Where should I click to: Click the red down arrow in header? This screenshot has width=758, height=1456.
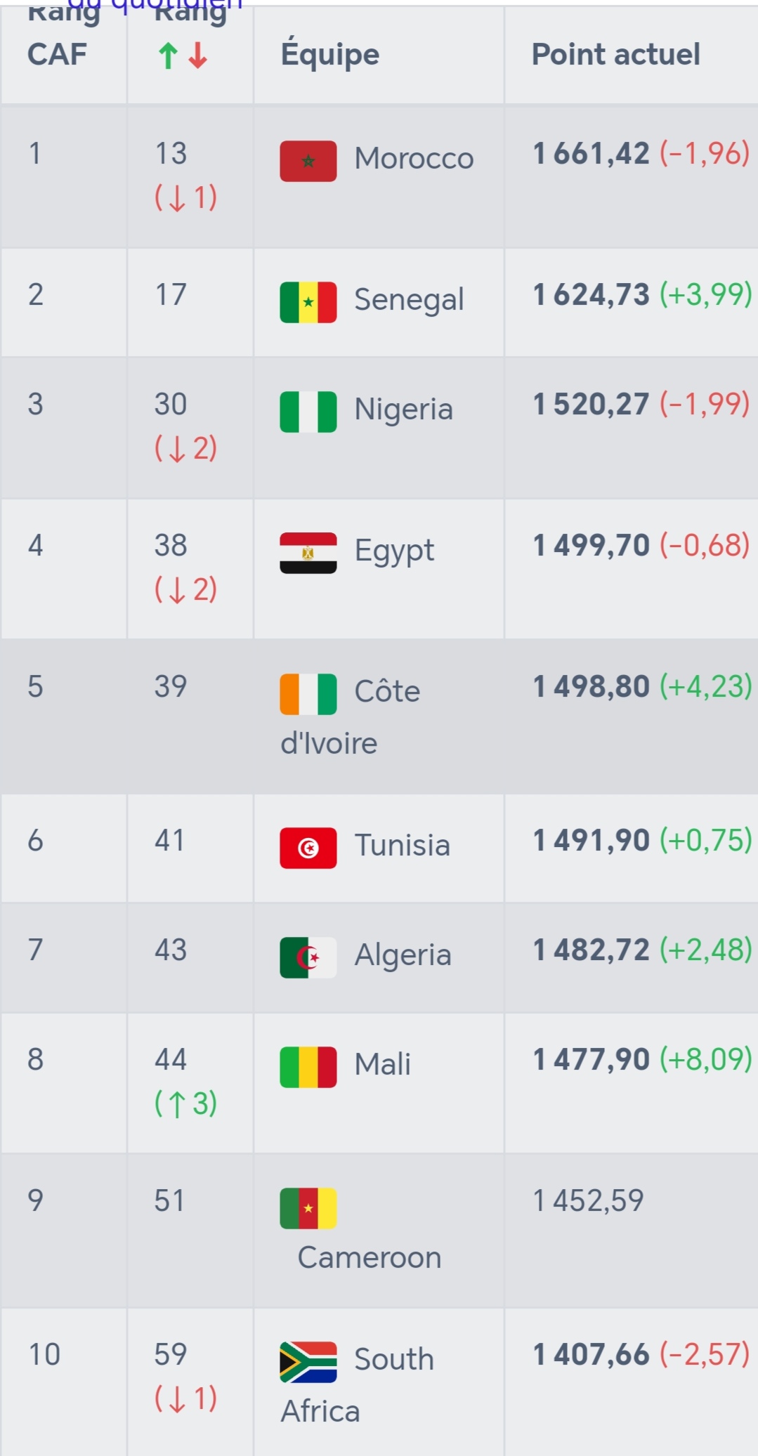[x=198, y=55]
